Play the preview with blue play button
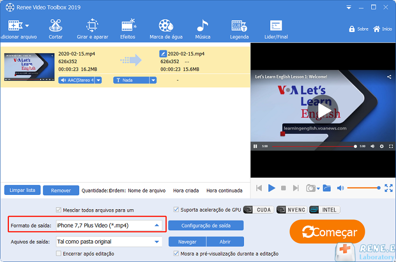The width and height of the screenshot is (396, 262). (x=271, y=188)
